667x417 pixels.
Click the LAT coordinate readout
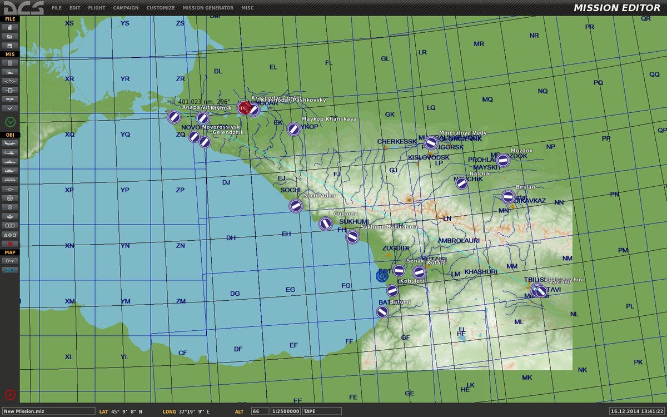click(x=121, y=411)
